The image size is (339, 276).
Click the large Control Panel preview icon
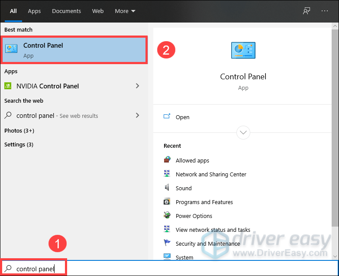tap(243, 50)
